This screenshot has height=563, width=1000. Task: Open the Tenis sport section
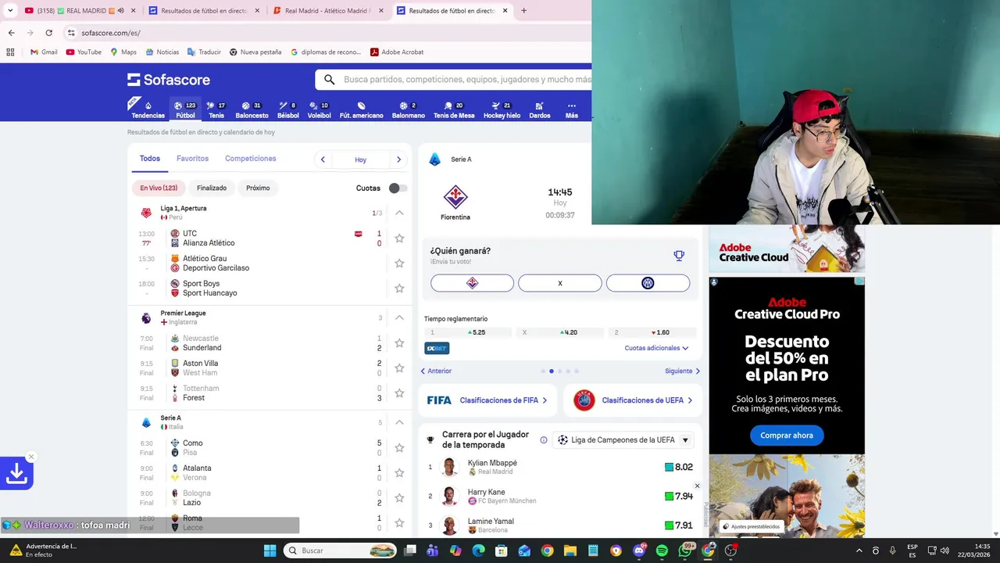click(216, 109)
